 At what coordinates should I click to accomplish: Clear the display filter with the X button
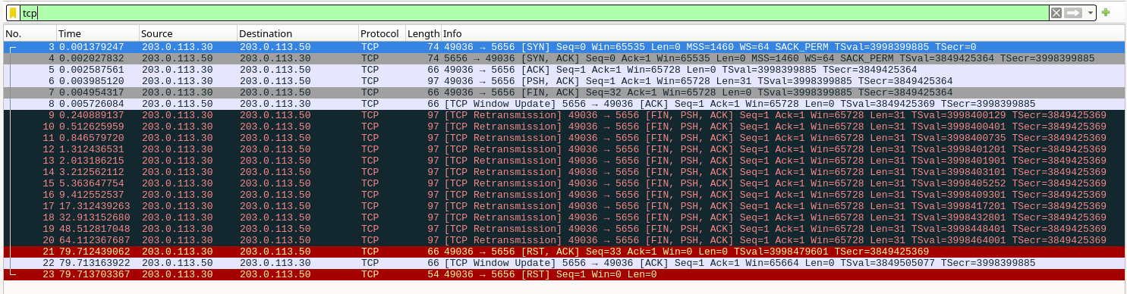(1056, 13)
